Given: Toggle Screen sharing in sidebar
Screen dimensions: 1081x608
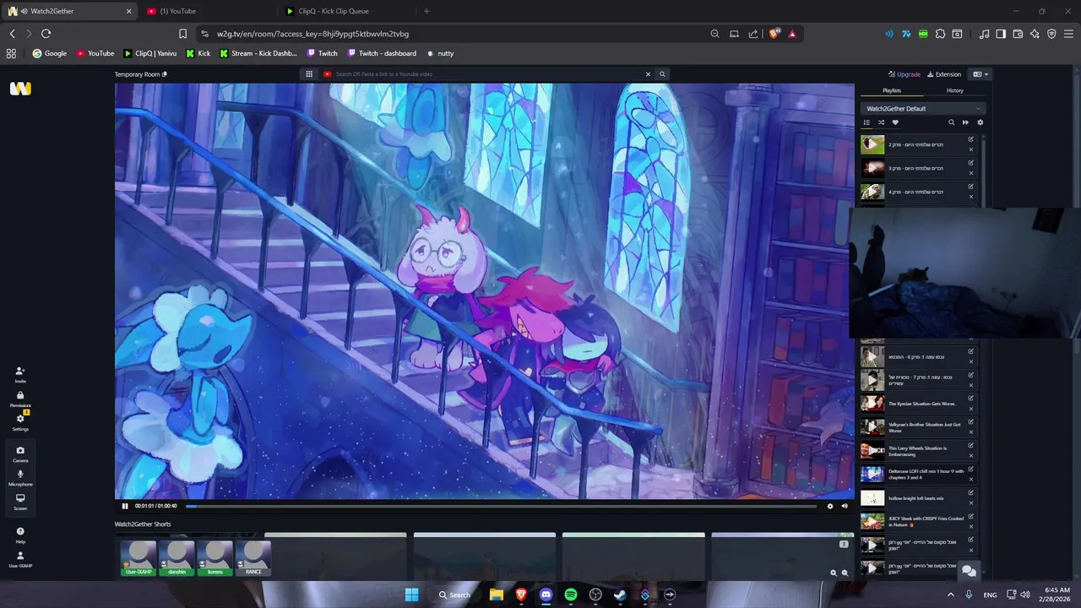Looking at the screenshot, I should [x=20, y=501].
